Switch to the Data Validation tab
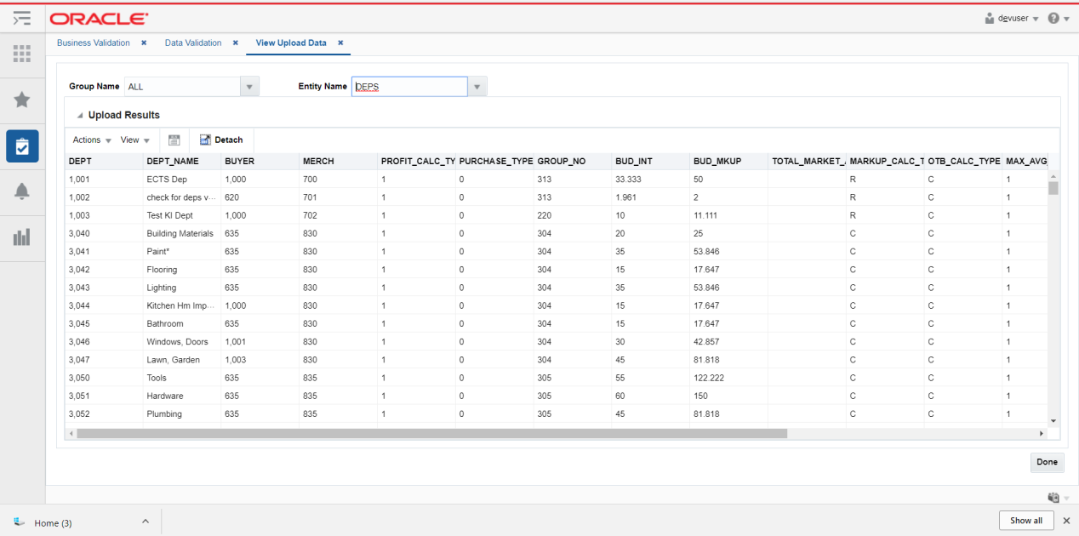This screenshot has height=536, width=1079. click(x=193, y=43)
